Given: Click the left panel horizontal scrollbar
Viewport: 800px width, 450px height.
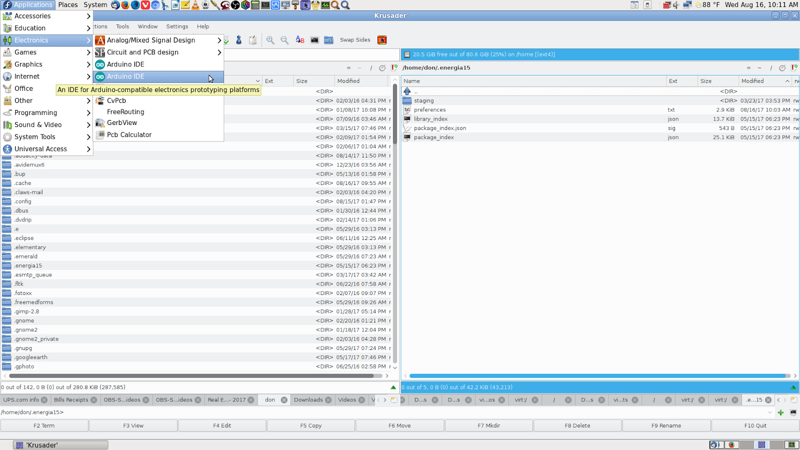Looking at the screenshot, I should click(195, 376).
